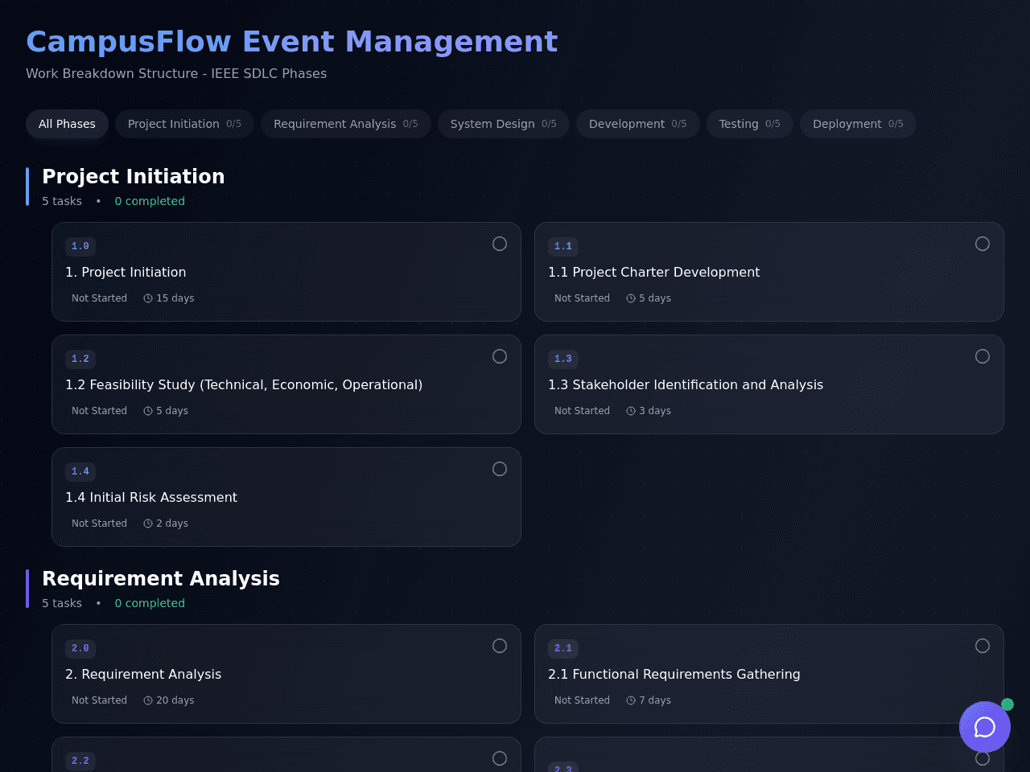This screenshot has height=772, width=1030.
Task: Click the clock icon beside 15 days
Action: pos(148,298)
